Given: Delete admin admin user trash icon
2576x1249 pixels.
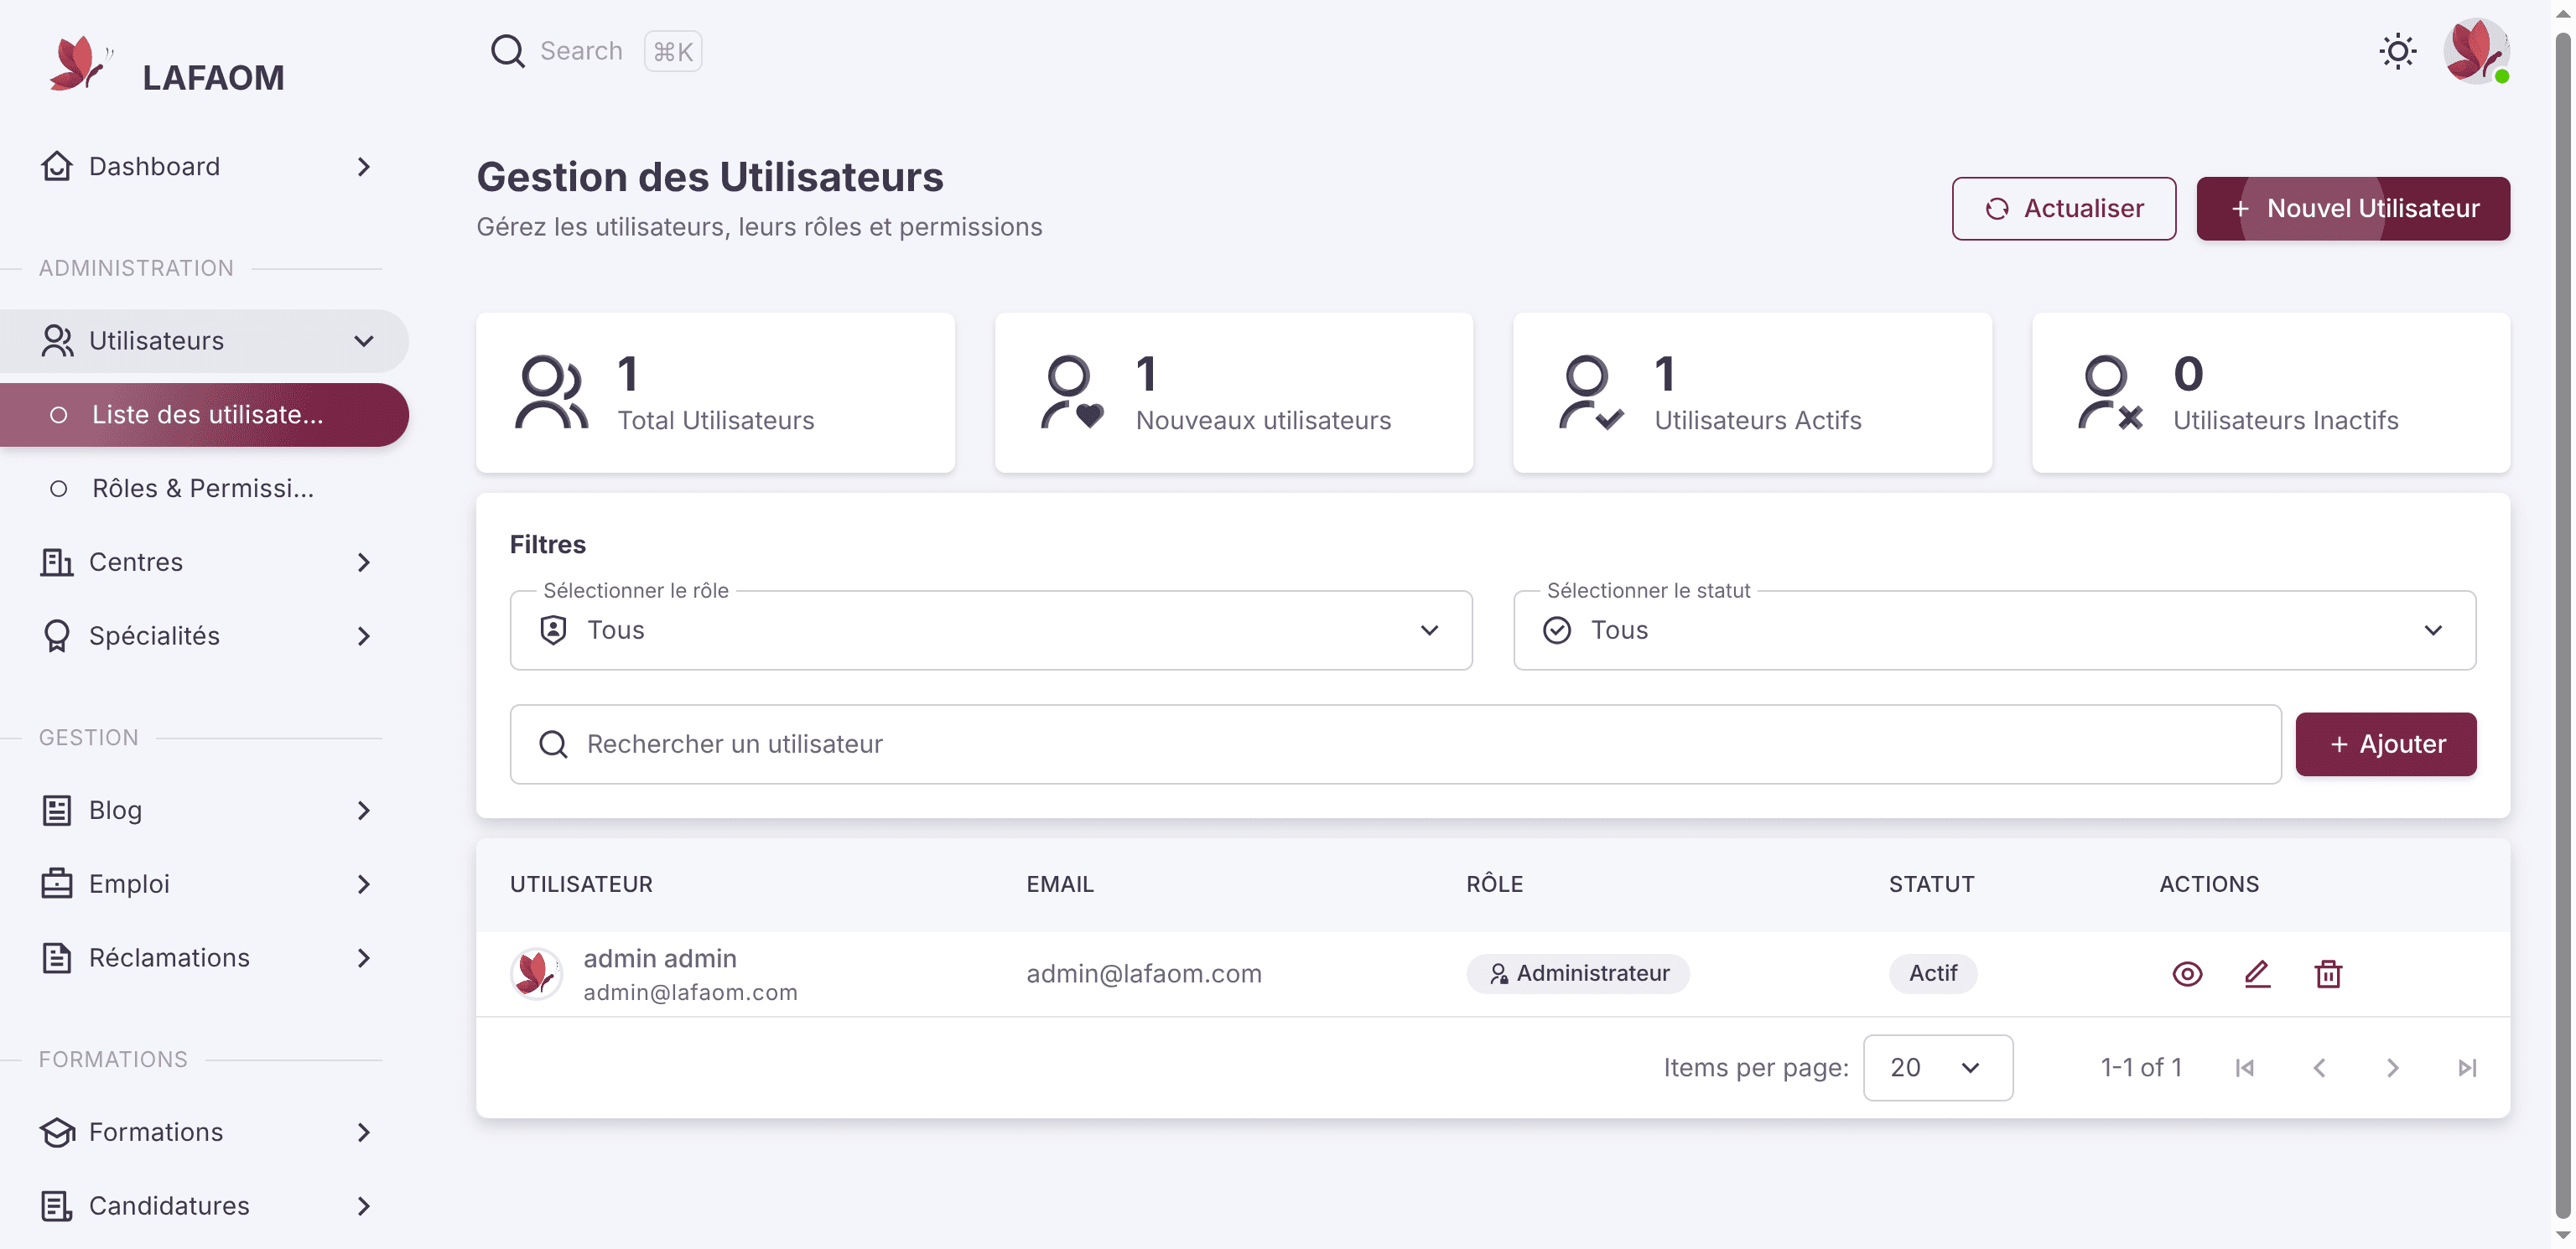Looking at the screenshot, I should point(2328,974).
